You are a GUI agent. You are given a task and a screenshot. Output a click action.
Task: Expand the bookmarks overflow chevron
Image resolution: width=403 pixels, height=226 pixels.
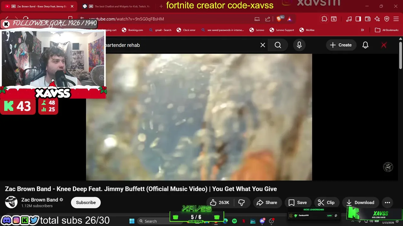click(x=362, y=30)
